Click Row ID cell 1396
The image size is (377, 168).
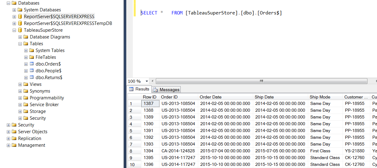coord(150,164)
